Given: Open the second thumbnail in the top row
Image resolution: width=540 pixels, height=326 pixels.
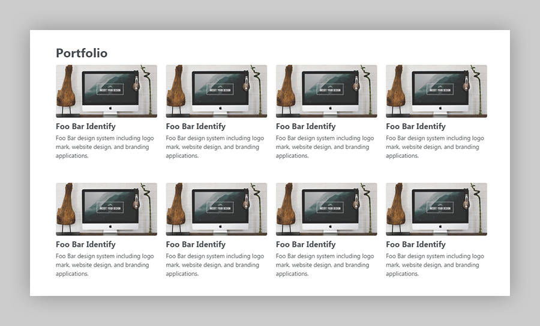Looking at the screenshot, I should tap(216, 91).
